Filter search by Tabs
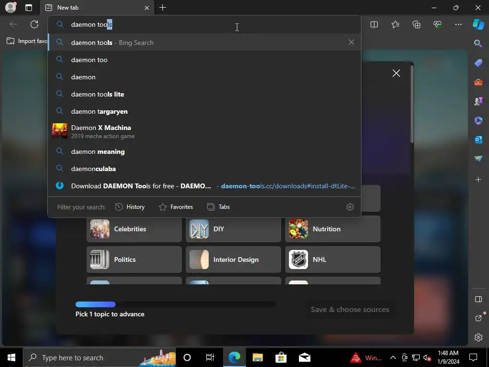The image size is (489, 367). point(218,207)
